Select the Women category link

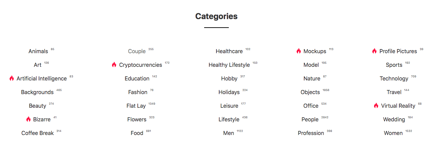coord(393,133)
